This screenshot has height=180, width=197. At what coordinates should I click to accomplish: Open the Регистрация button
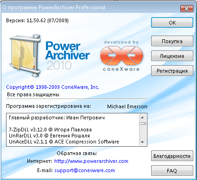[172, 71]
